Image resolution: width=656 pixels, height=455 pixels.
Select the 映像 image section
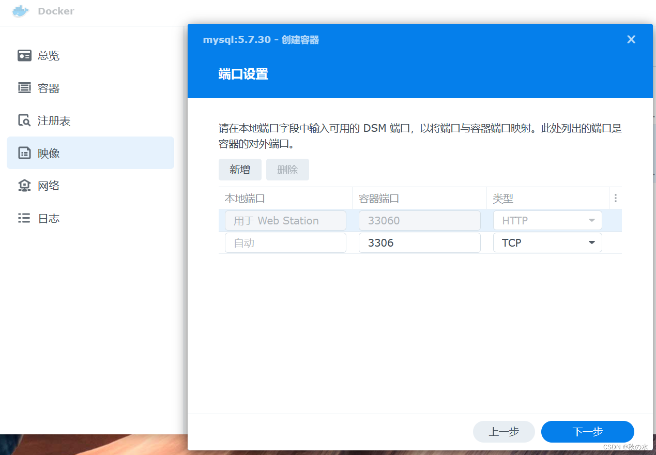coord(90,153)
